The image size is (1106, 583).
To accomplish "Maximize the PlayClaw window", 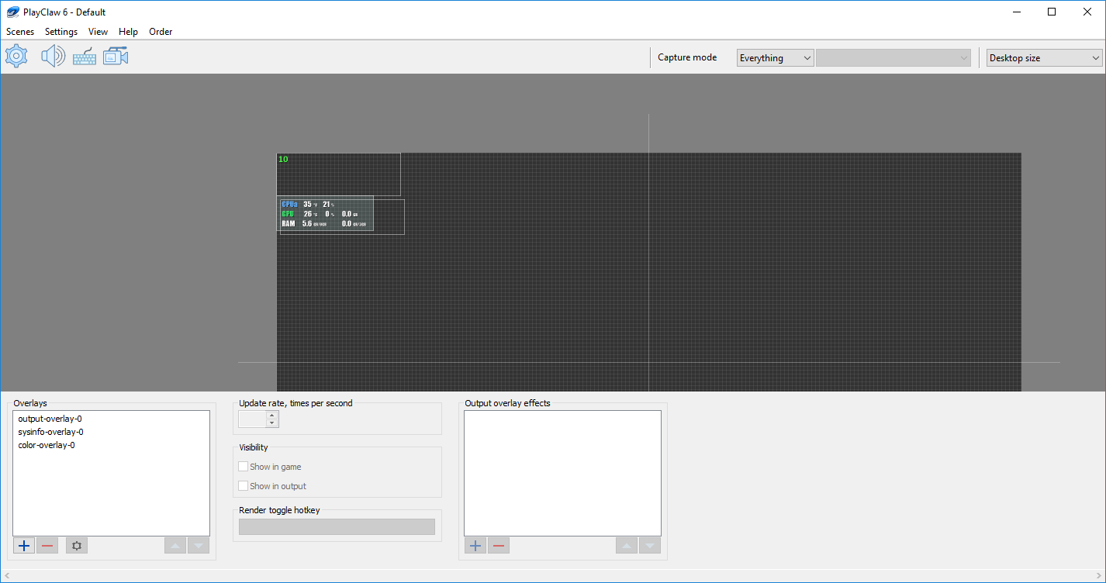I will pos(1052,12).
